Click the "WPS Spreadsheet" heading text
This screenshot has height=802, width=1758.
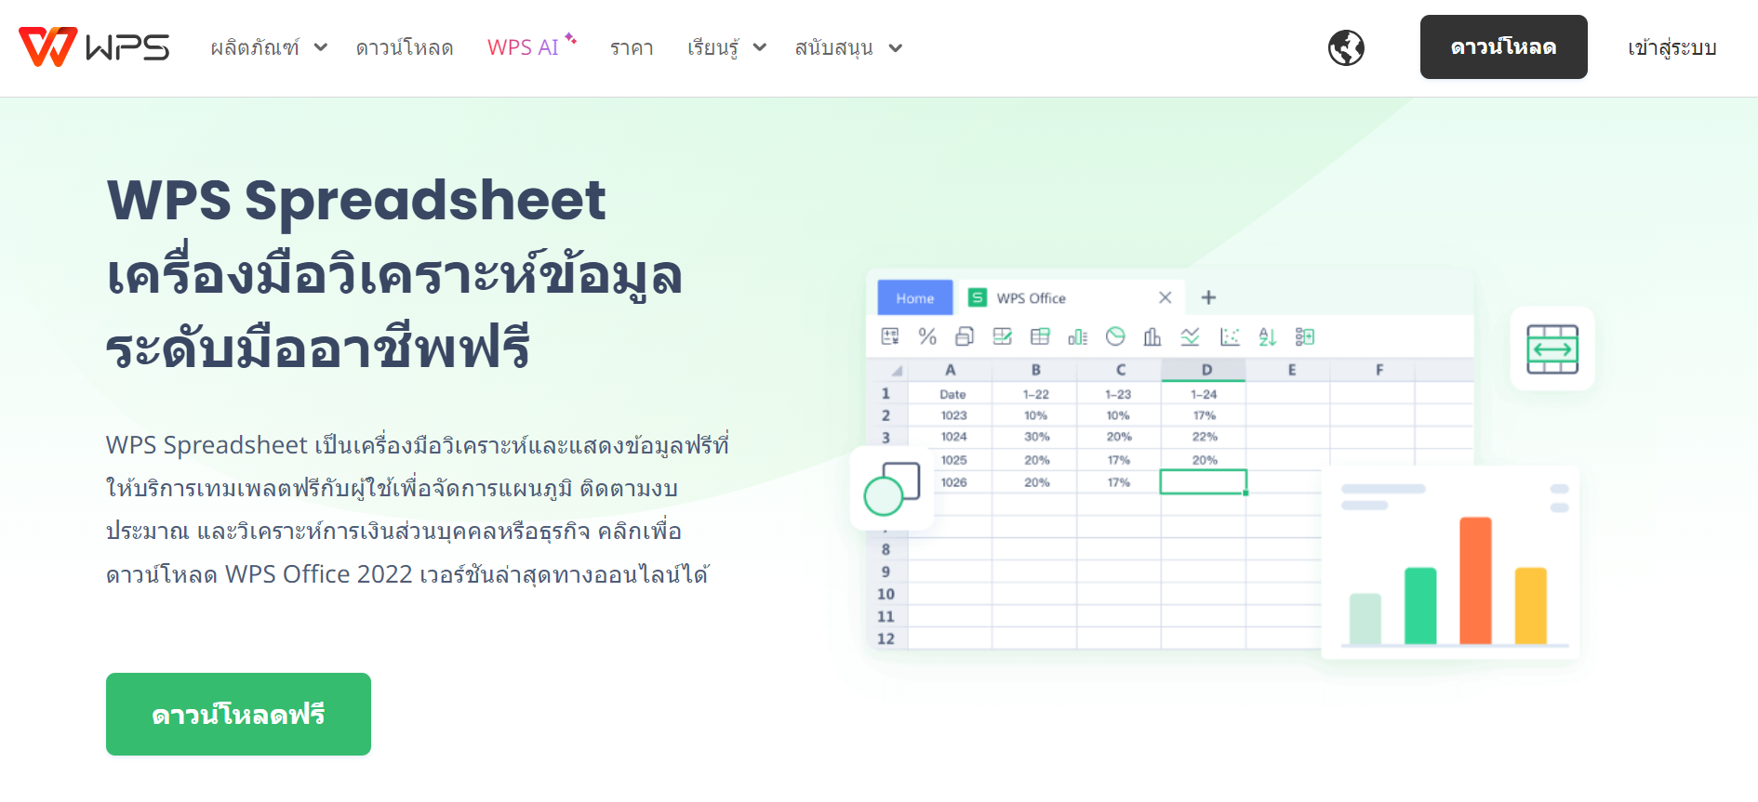pos(356,199)
